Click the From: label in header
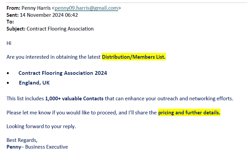Screen dimensions: 248x157 pyautogui.click(x=13, y=8)
